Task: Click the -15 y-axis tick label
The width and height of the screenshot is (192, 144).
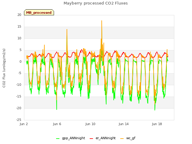Action: pyautogui.click(x=19, y=97)
